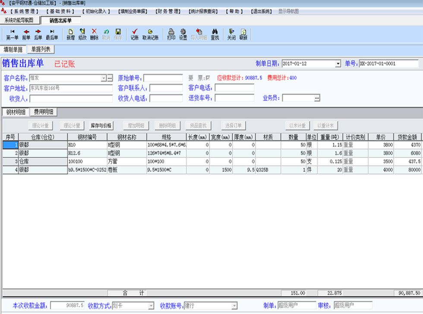Click the 客户联系人 input field

point(166,88)
